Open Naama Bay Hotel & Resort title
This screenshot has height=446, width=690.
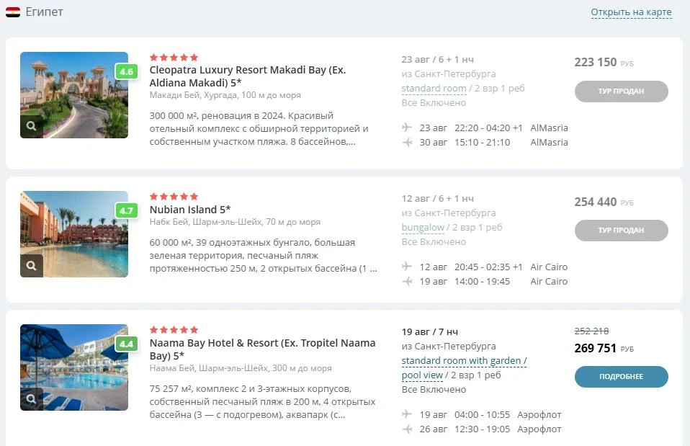[x=262, y=349]
